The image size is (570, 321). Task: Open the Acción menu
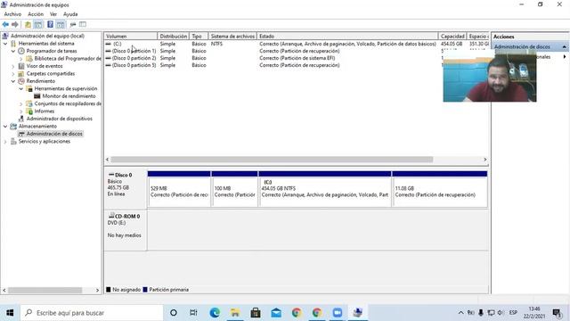coord(36,14)
